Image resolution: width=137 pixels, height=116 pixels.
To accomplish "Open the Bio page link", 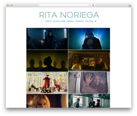I will point(95,21).
